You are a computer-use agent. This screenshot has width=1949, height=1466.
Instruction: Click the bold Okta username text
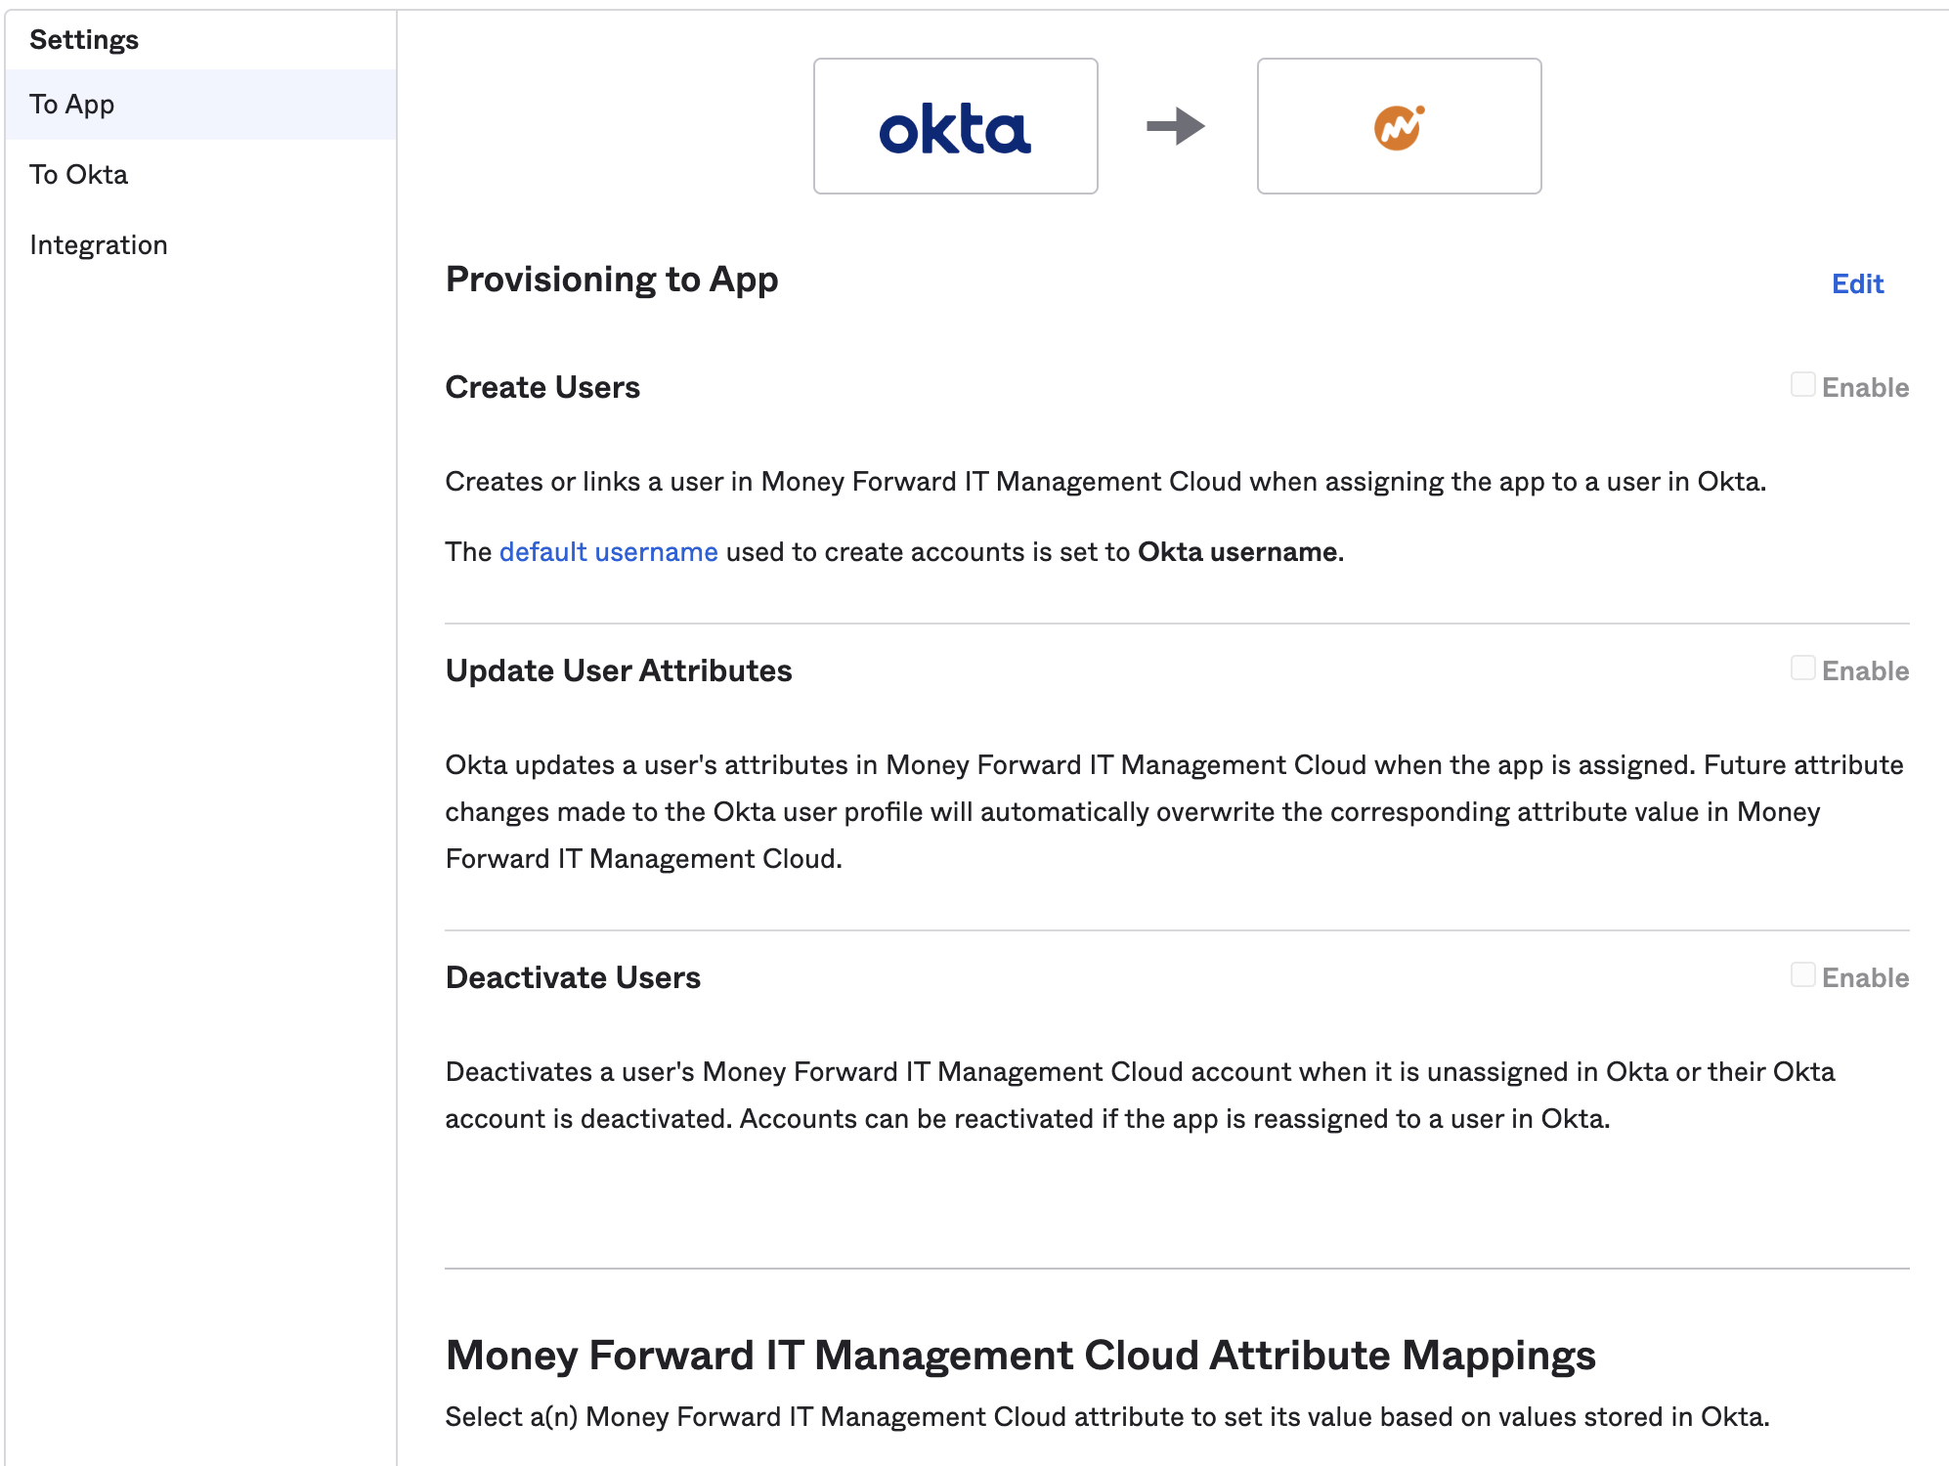(1238, 552)
